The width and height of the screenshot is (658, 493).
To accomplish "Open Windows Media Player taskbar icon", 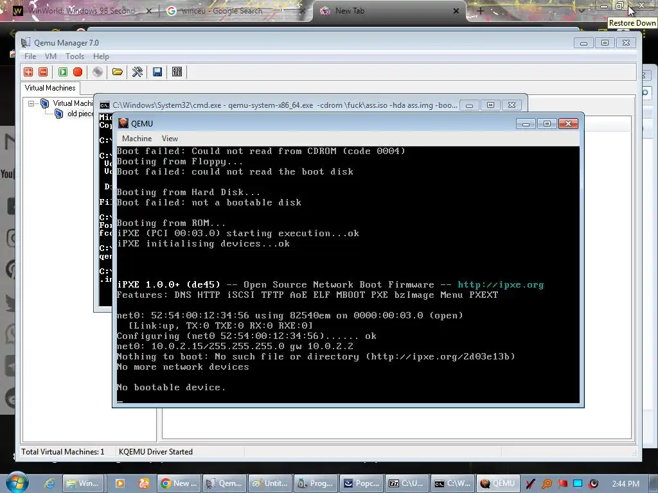I will pyautogui.click(x=120, y=483).
